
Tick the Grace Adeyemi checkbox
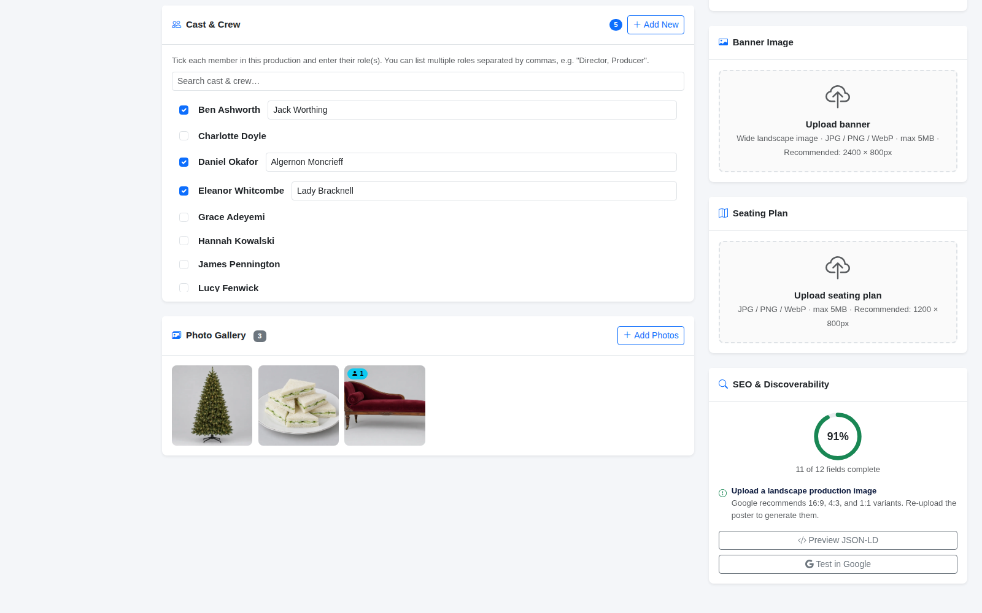click(184, 217)
